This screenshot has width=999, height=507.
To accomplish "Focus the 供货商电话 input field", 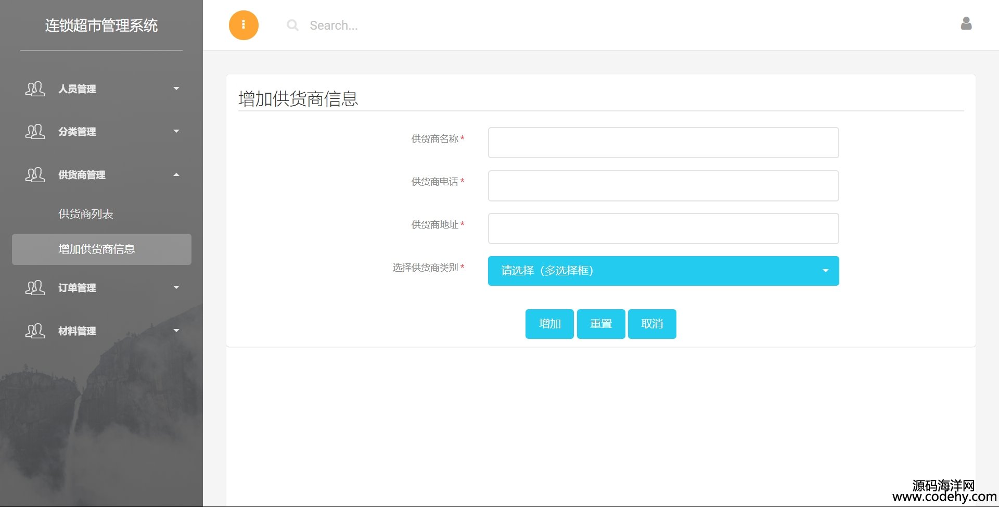I will [x=663, y=186].
